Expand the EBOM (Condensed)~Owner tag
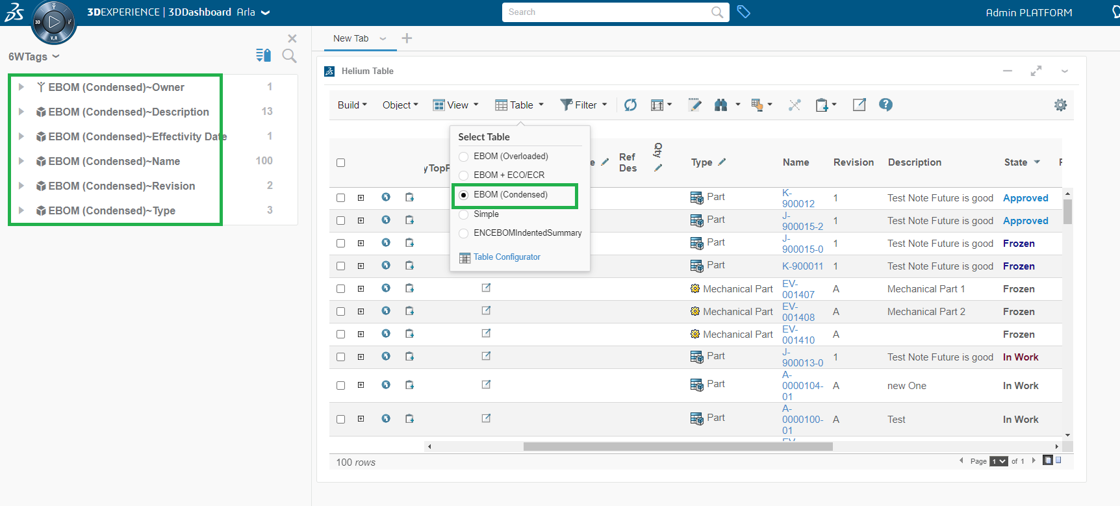 click(21, 87)
